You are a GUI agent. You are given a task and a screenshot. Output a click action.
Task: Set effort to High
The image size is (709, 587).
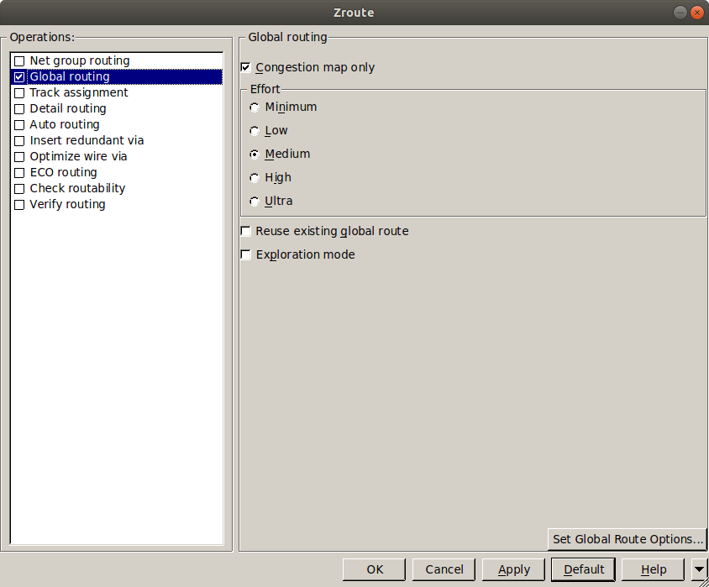[255, 178]
